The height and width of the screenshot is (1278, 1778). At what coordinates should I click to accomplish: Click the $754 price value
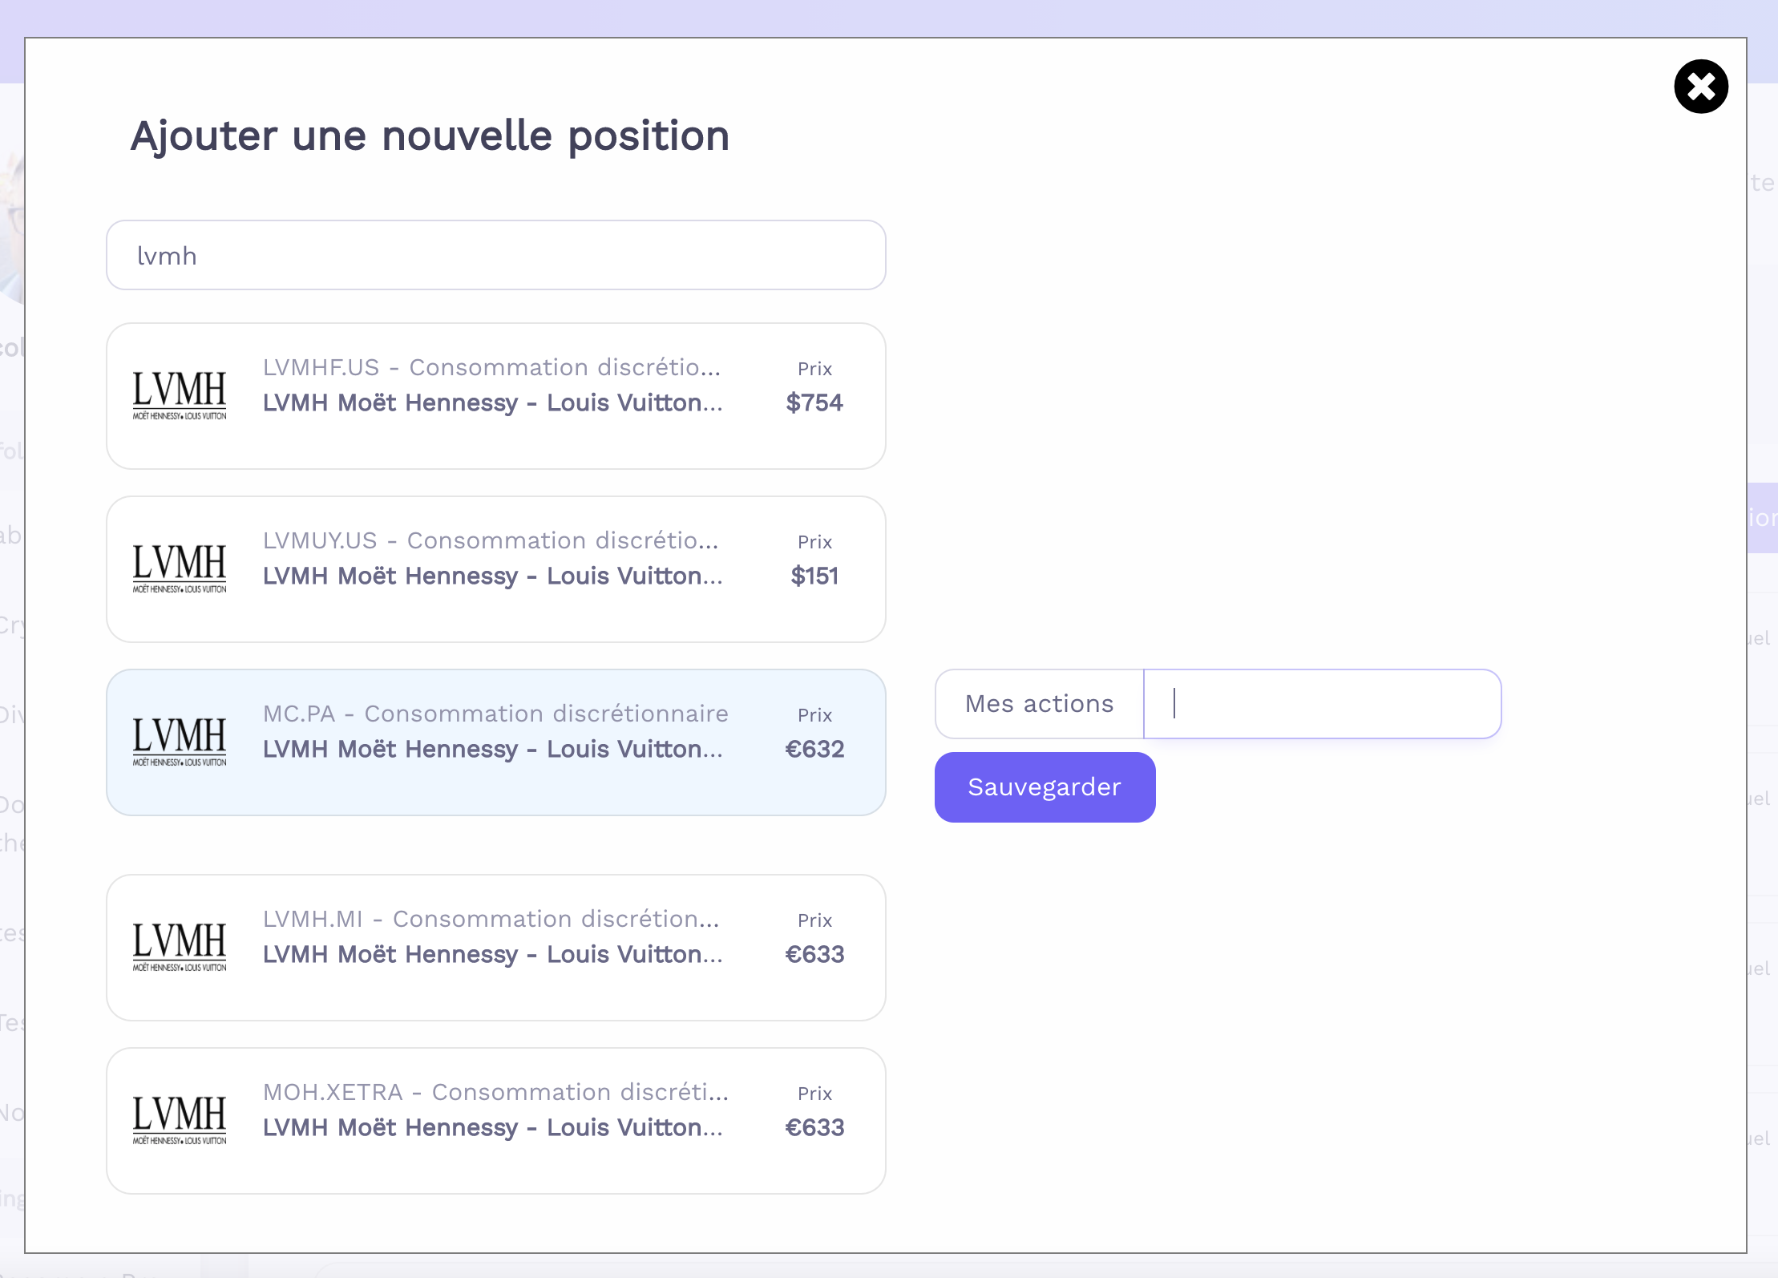[x=814, y=402]
